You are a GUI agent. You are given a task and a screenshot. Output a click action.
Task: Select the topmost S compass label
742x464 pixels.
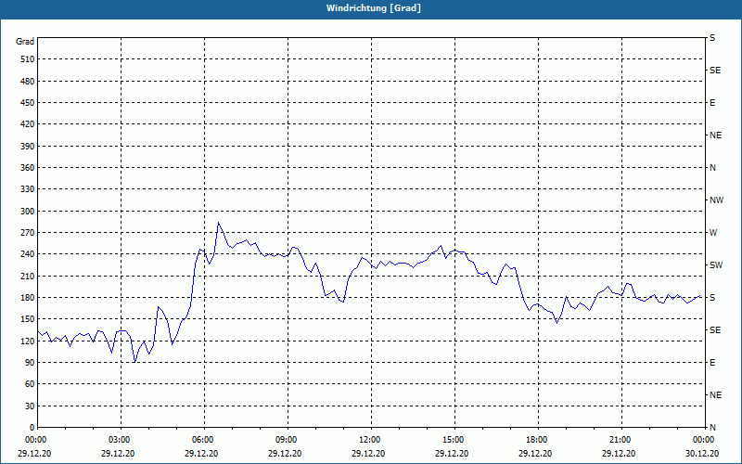712,38
